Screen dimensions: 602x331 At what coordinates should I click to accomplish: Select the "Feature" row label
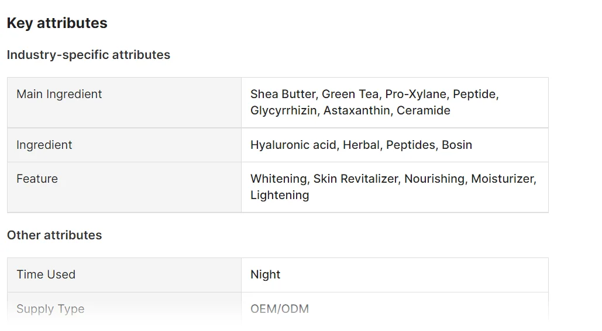tap(37, 179)
